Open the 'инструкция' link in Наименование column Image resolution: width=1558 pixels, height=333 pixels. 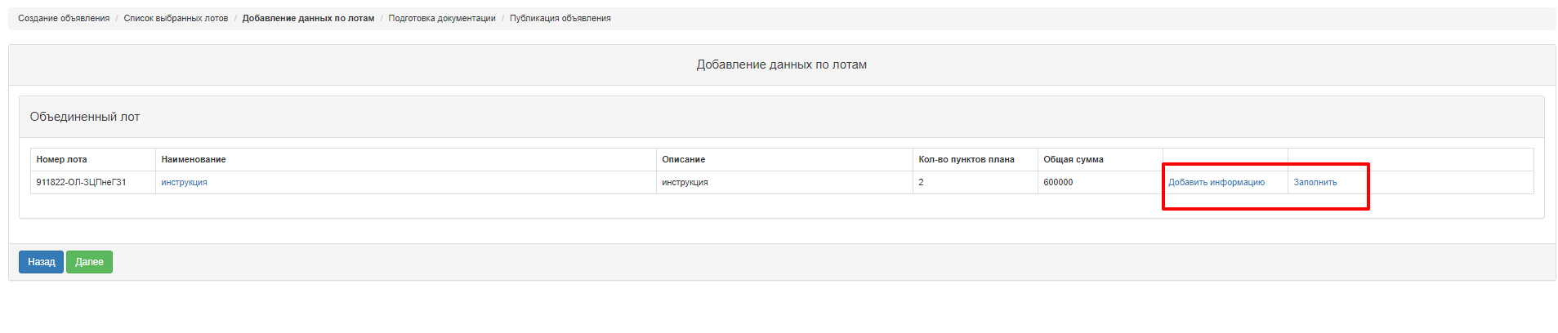(184, 182)
